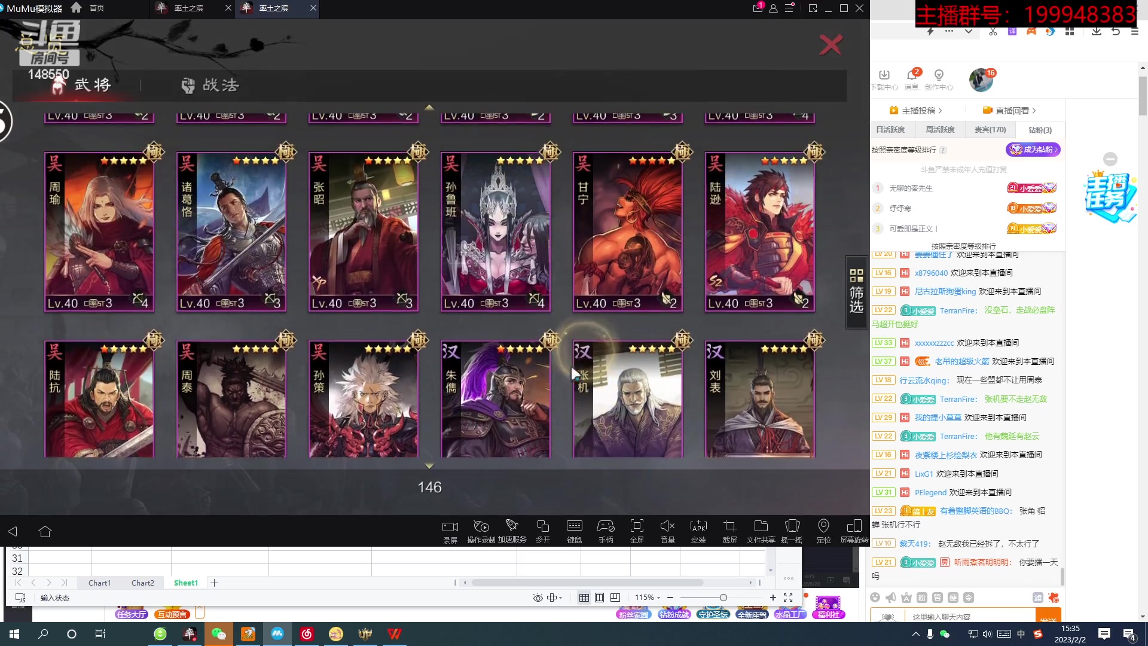The image size is (1148, 646).
Task: Select the 甘宁 general card
Action: (x=628, y=232)
